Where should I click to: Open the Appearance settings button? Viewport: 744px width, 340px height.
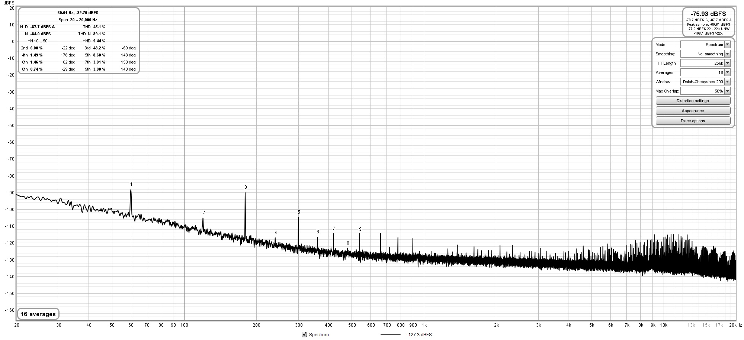pos(693,111)
